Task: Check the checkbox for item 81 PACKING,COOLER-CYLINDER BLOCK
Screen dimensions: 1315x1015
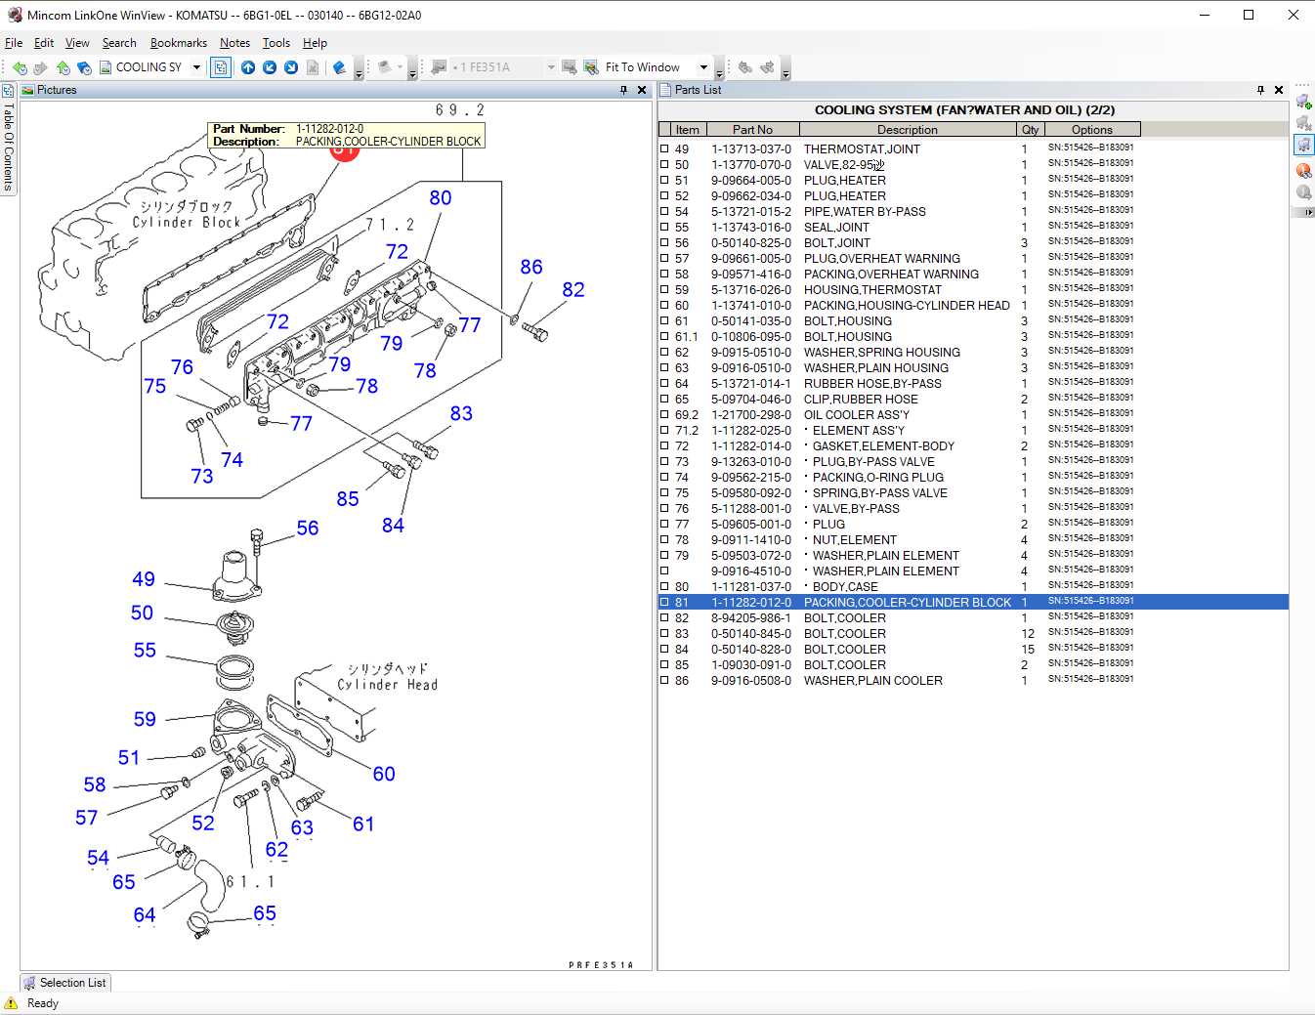Action: pos(665,602)
